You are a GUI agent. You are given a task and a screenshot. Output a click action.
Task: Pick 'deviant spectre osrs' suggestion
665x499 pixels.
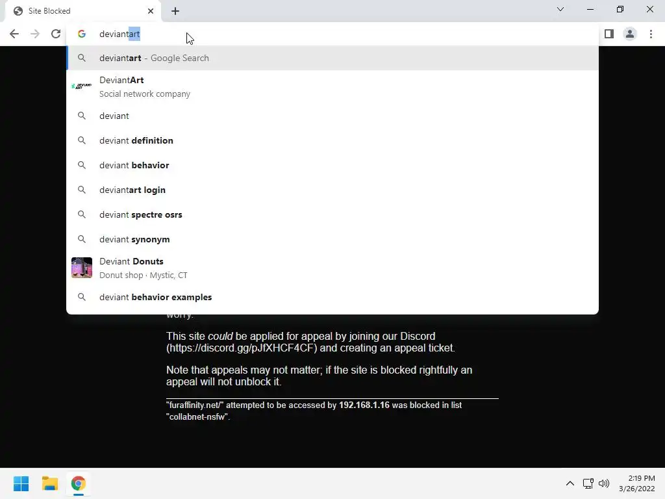point(332,214)
